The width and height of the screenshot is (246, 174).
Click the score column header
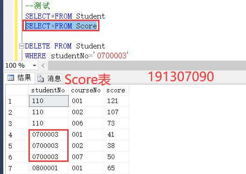click(116, 90)
